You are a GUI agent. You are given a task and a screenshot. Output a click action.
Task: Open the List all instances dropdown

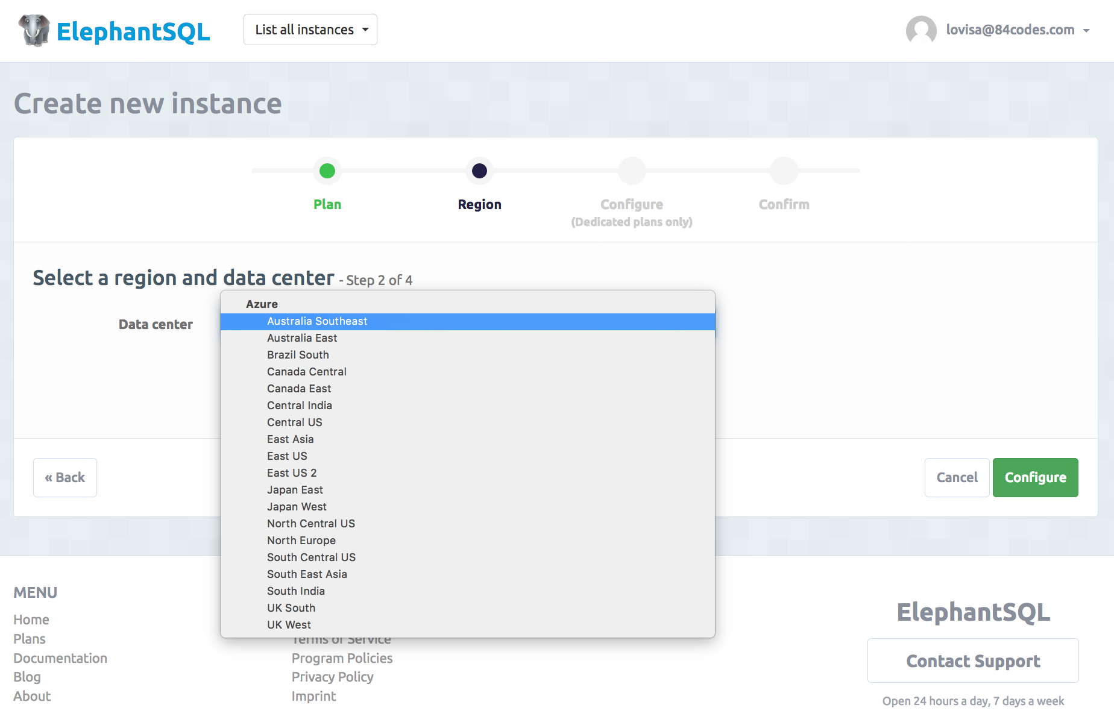[310, 30]
